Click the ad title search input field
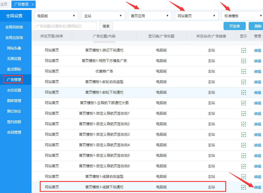This screenshot has height=193, width=263. point(65,26)
